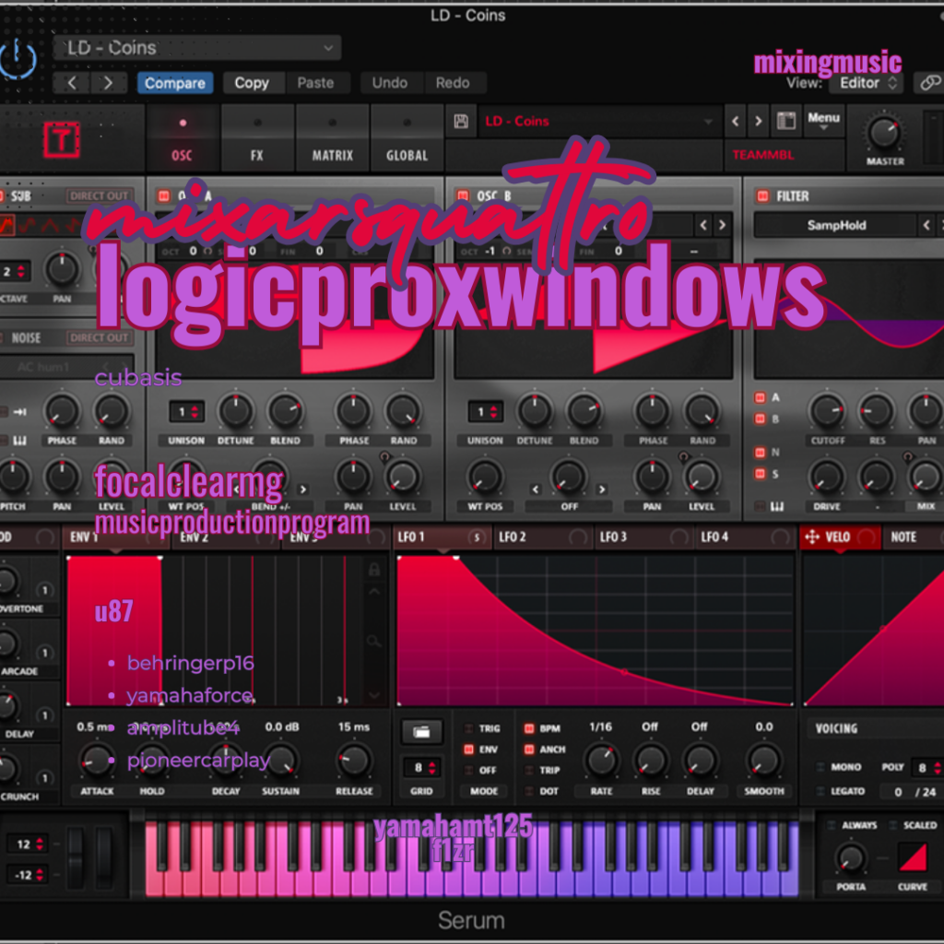
Task: Open the MATRIX tab
Action: (x=332, y=140)
